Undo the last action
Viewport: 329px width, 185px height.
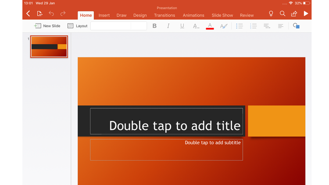pyautogui.click(x=51, y=14)
